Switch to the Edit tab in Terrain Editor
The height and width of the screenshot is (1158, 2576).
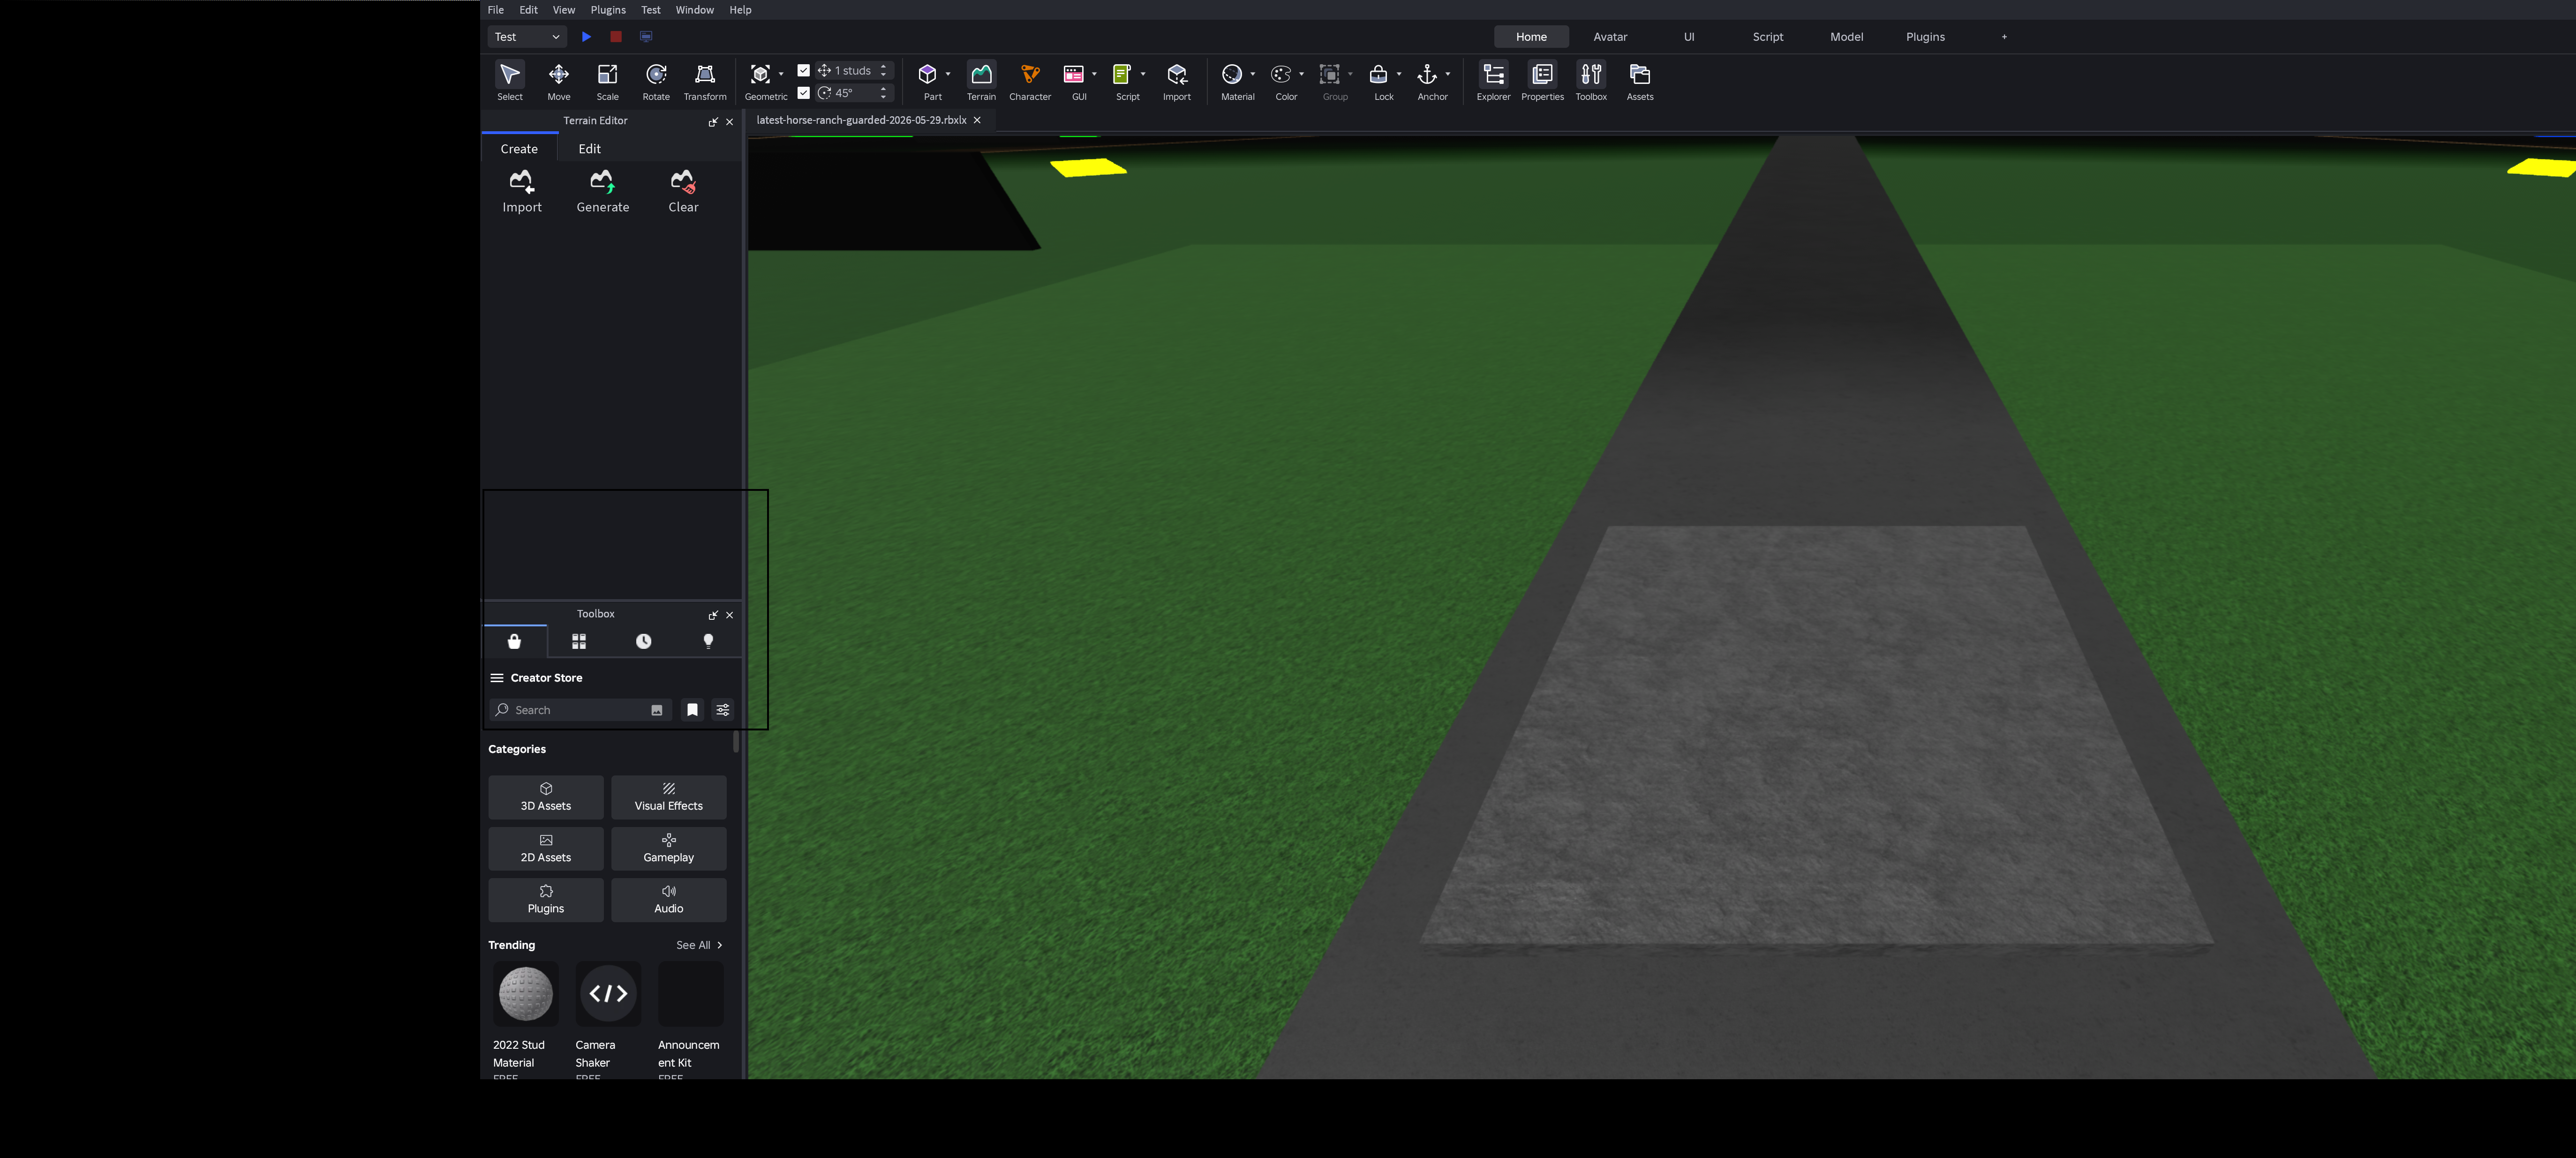pyautogui.click(x=590, y=149)
